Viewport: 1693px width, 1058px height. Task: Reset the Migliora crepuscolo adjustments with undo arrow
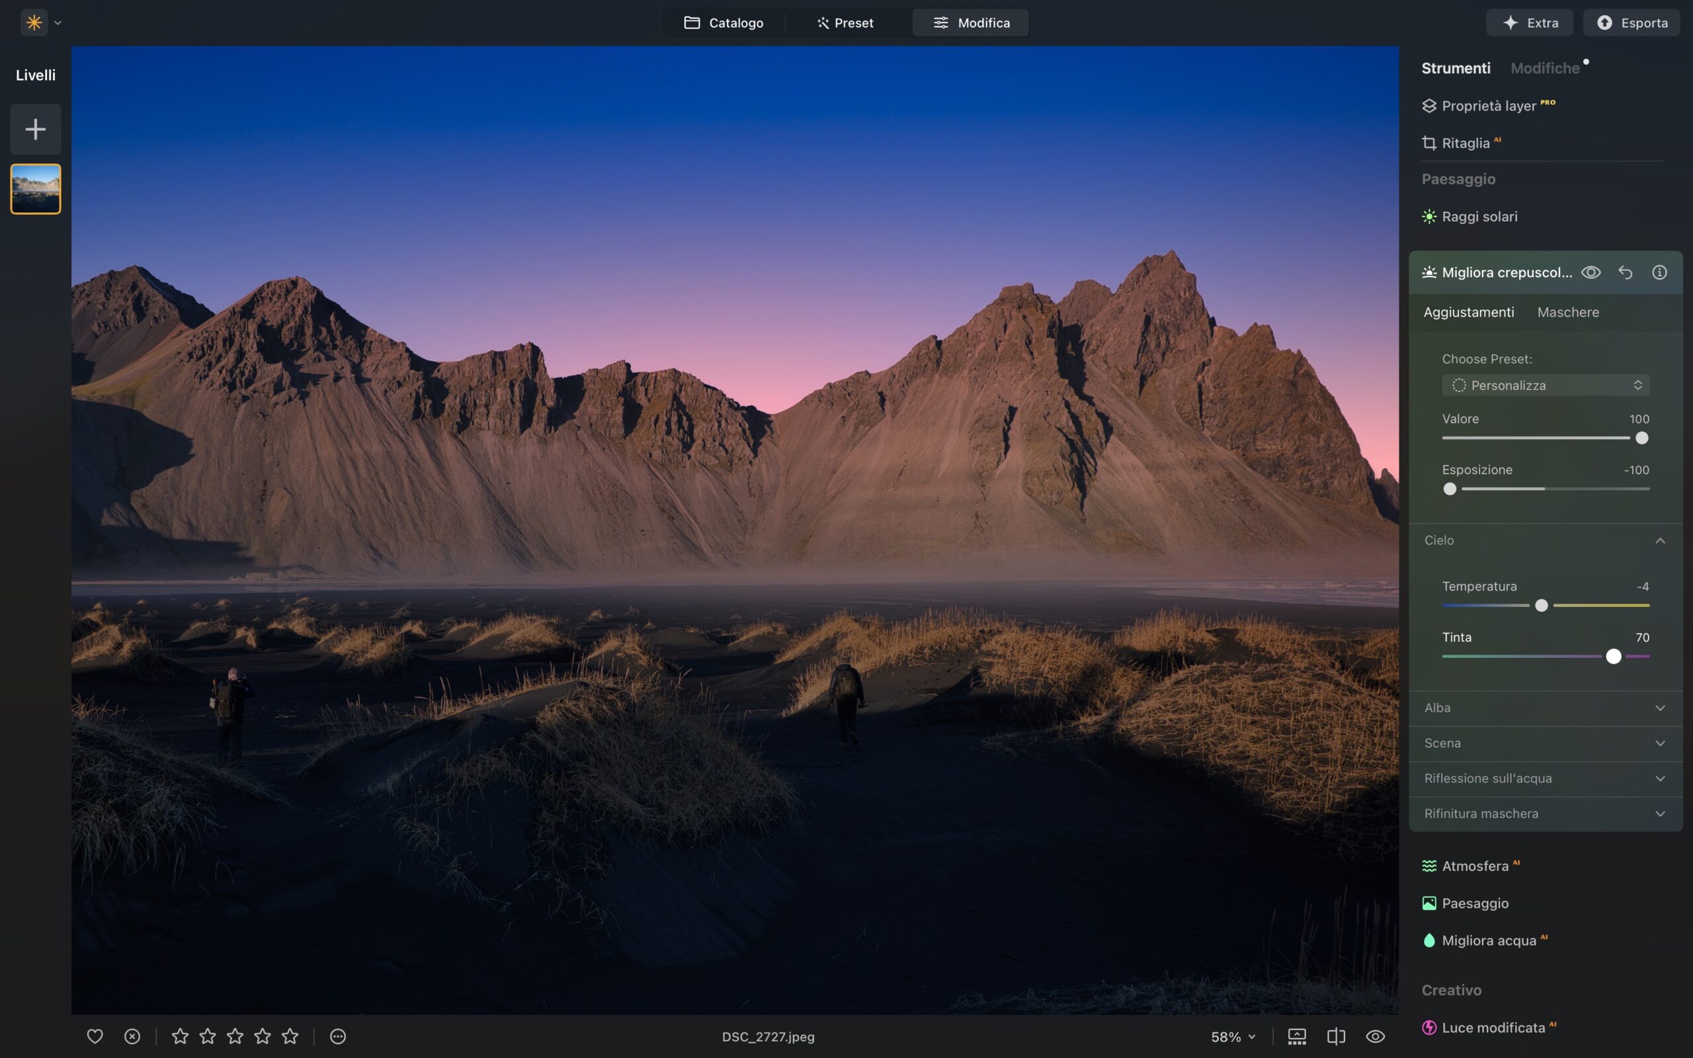pyautogui.click(x=1625, y=272)
